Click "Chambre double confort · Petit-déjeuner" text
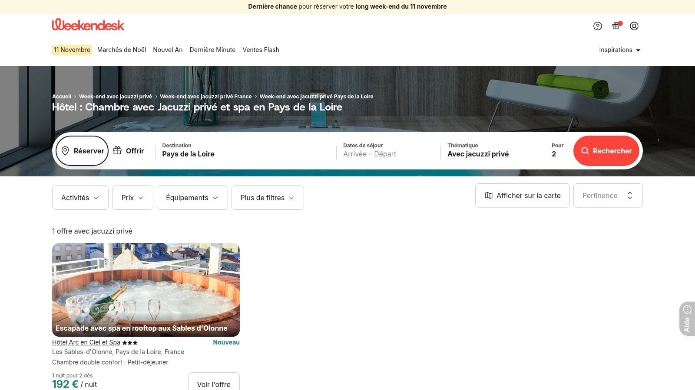This screenshot has height=390, width=695. pyautogui.click(x=110, y=362)
